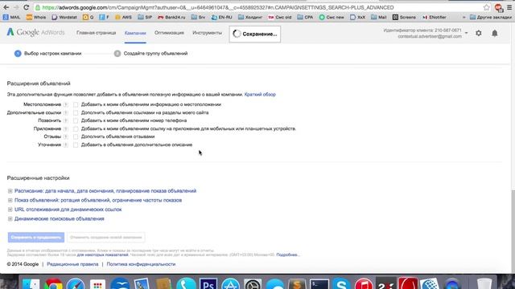Open the ENotifier bookmark
Viewport: 515px width, 289px height.
435,17
